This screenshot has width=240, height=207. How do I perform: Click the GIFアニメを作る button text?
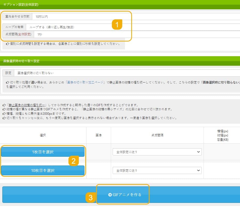127,195
